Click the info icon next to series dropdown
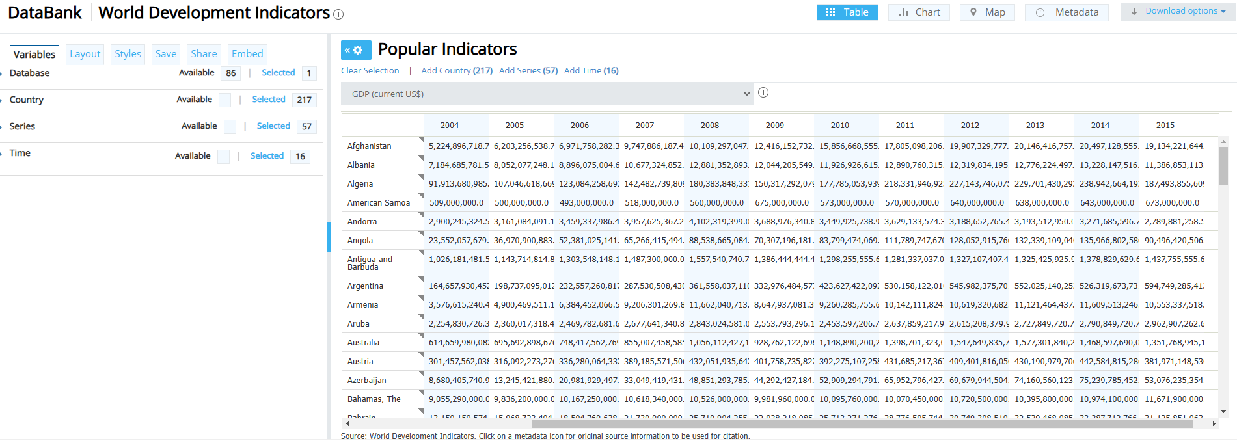The height and width of the screenshot is (441, 1237). tap(763, 93)
